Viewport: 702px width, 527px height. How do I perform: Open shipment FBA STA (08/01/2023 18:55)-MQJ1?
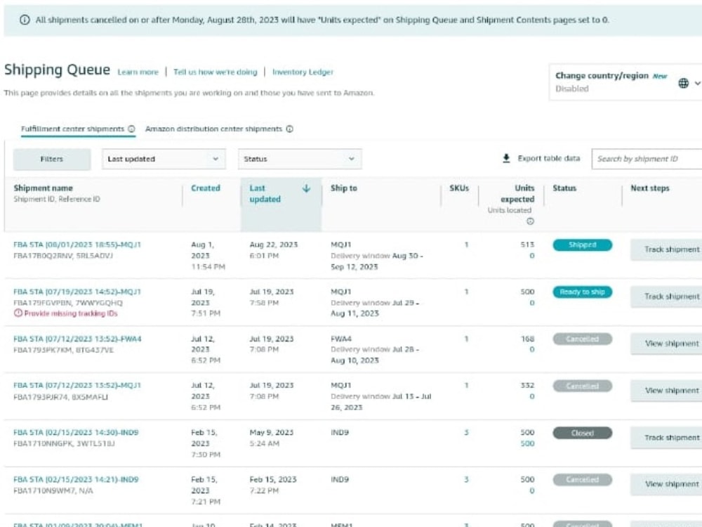click(77, 245)
